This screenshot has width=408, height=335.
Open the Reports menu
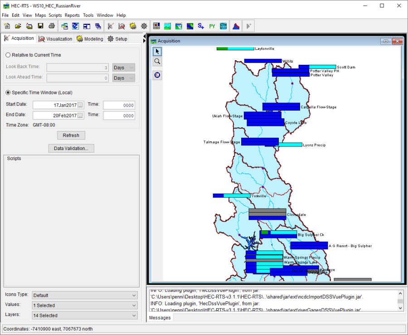tap(72, 15)
